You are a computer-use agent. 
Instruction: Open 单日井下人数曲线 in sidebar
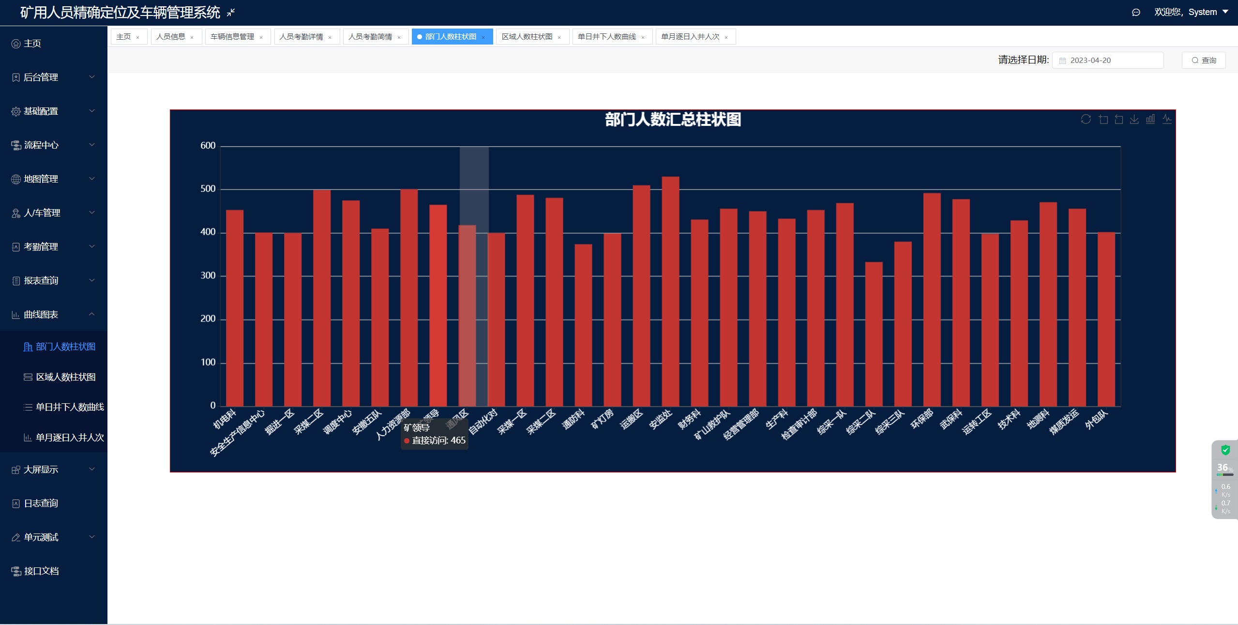tap(69, 407)
